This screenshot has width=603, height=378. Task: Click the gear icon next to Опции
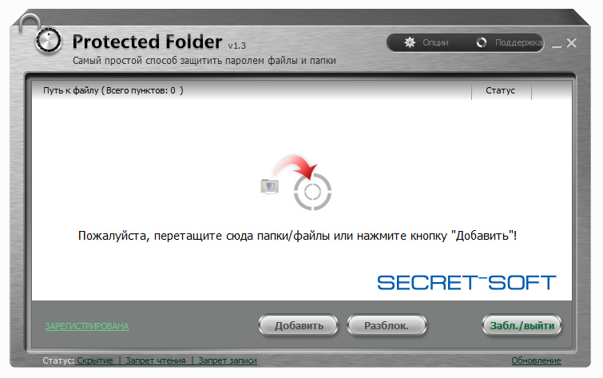coord(410,42)
